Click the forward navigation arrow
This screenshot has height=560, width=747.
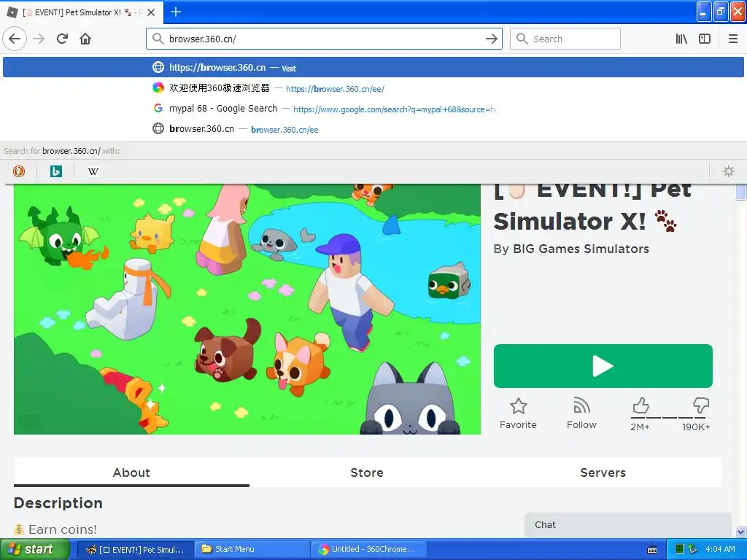[39, 39]
